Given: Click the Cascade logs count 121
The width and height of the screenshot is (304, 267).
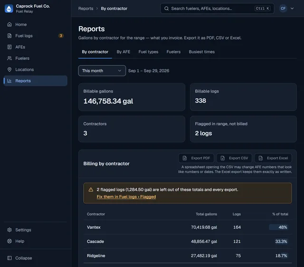Looking at the screenshot, I should pos(237,241).
